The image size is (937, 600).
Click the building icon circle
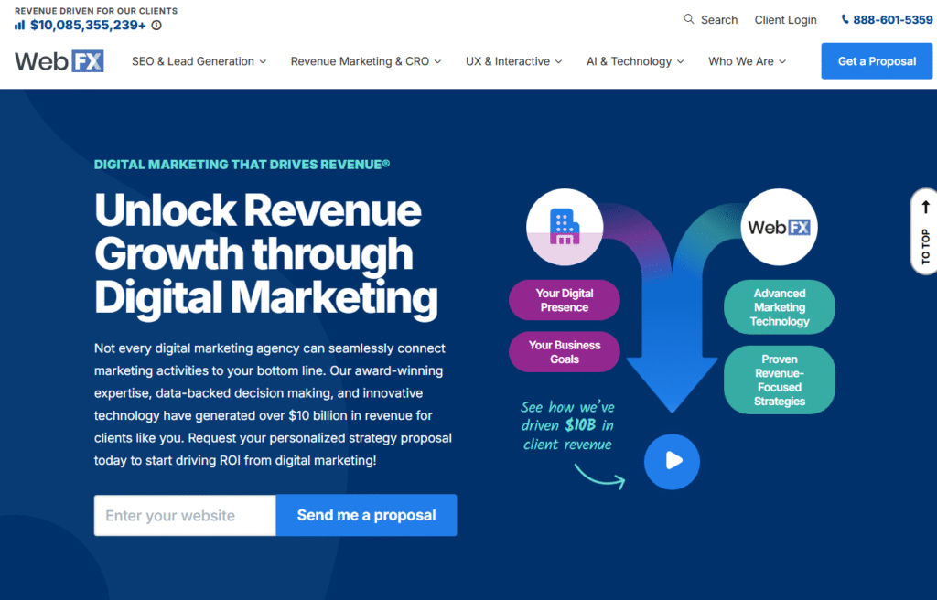[565, 227]
